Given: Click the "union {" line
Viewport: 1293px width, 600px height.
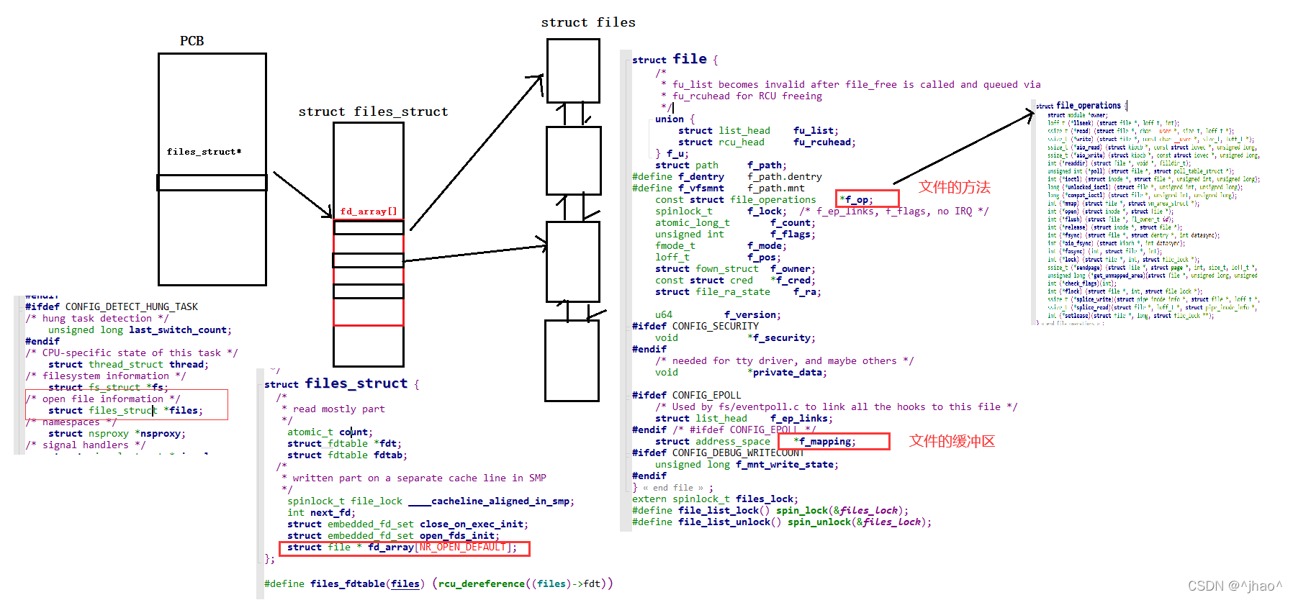Looking at the screenshot, I should 675,119.
